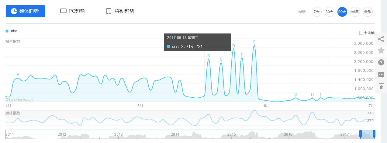Click the left timeline range slider handle
Screen dimensions: 387x143
tap(361, 134)
